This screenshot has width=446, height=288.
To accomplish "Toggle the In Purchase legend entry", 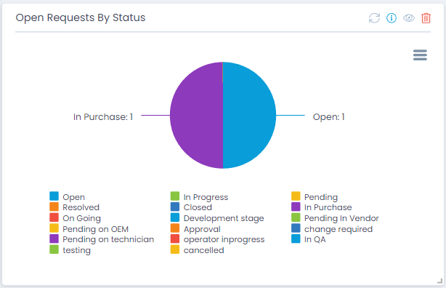I will 321,207.
